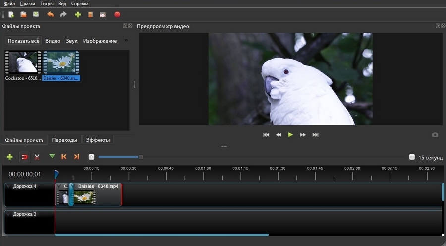The height and width of the screenshot is (246, 446).
Task: Float the Файлы проекта panel
Action: click(x=125, y=26)
